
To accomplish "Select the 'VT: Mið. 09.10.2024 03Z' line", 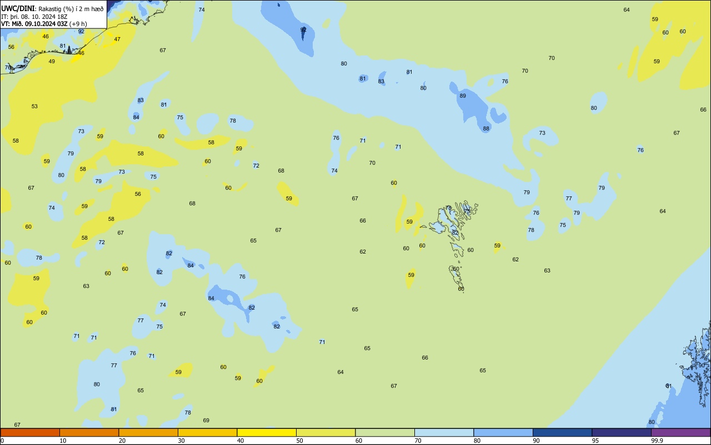I will click(34, 24).
